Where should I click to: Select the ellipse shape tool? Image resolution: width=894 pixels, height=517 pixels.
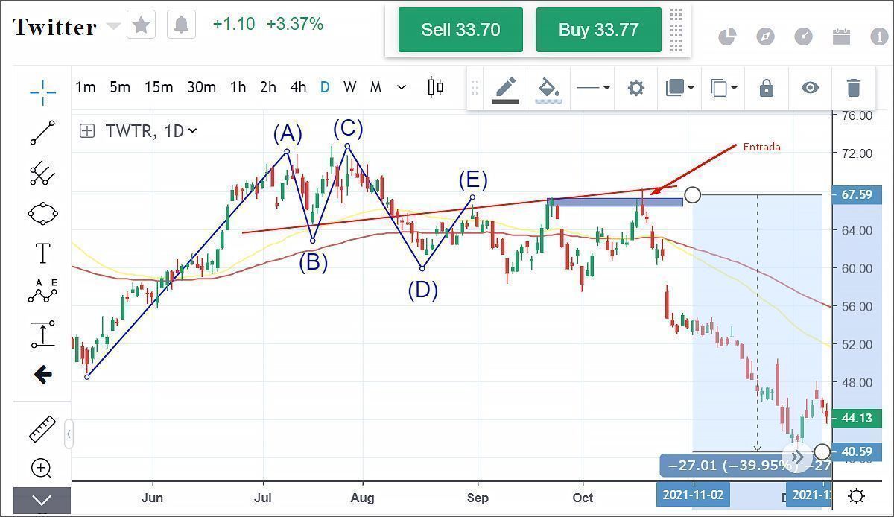pos(42,214)
